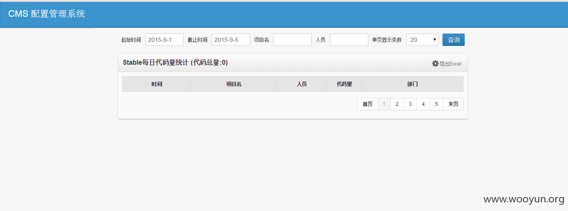The image size is (568, 211).
Task: Focus the 人员 input box
Action: (x=349, y=40)
